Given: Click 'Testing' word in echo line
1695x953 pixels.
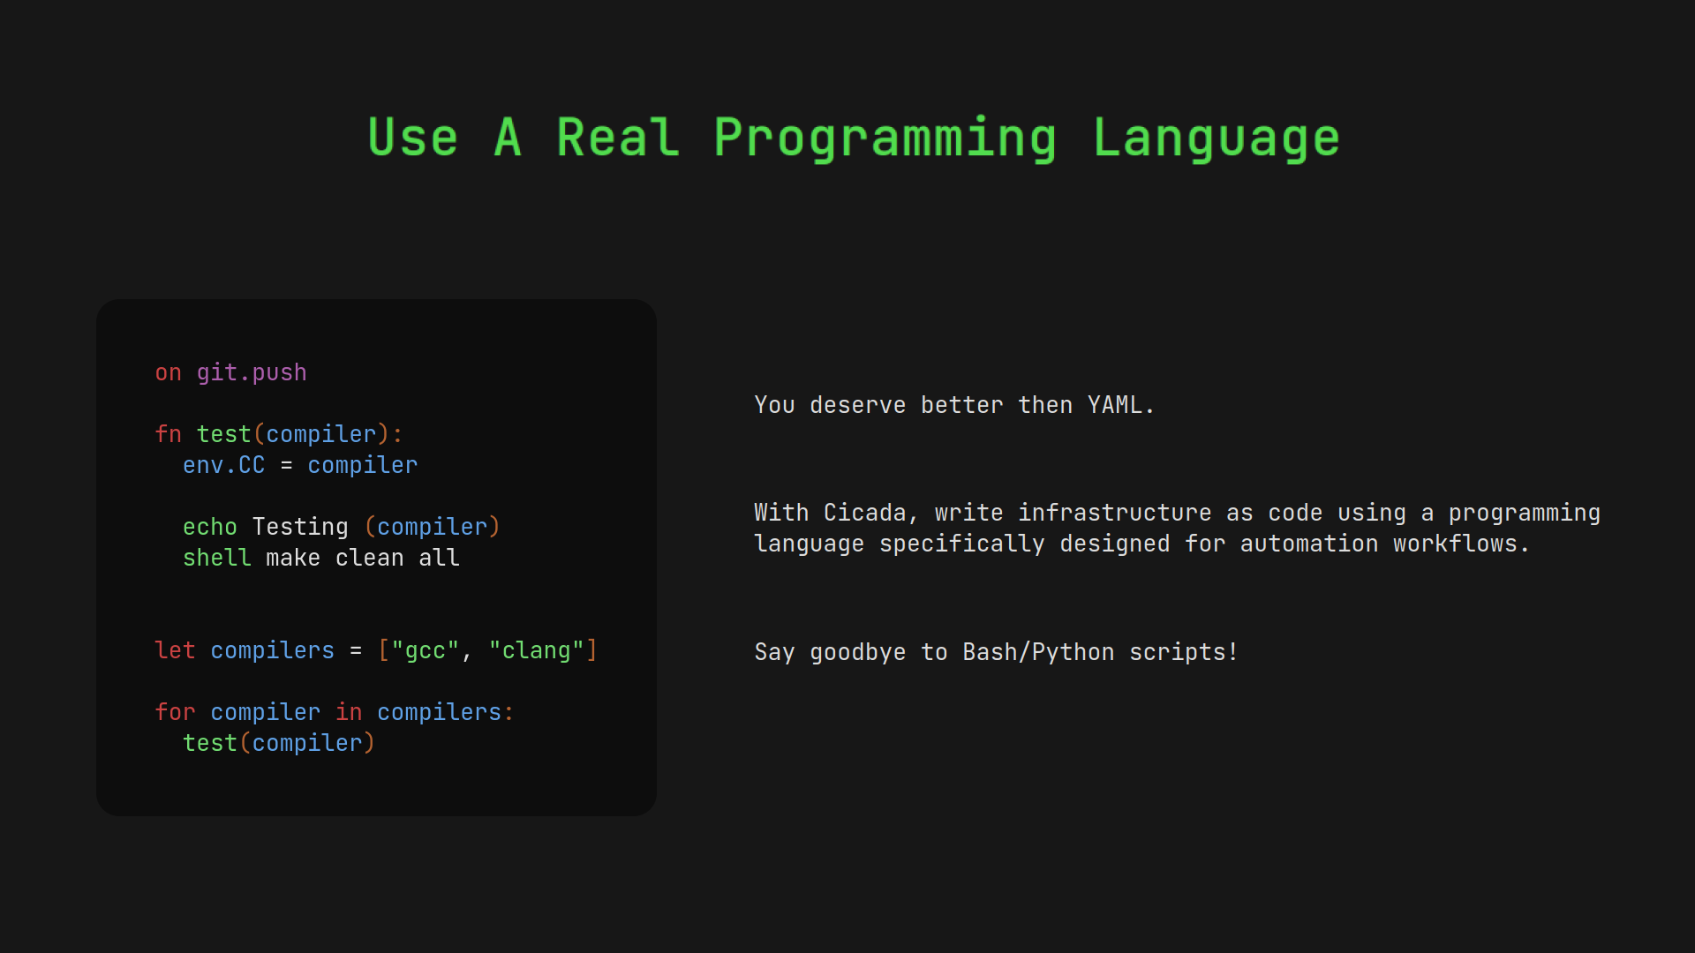Looking at the screenshot, I should [x=300, y=527].
